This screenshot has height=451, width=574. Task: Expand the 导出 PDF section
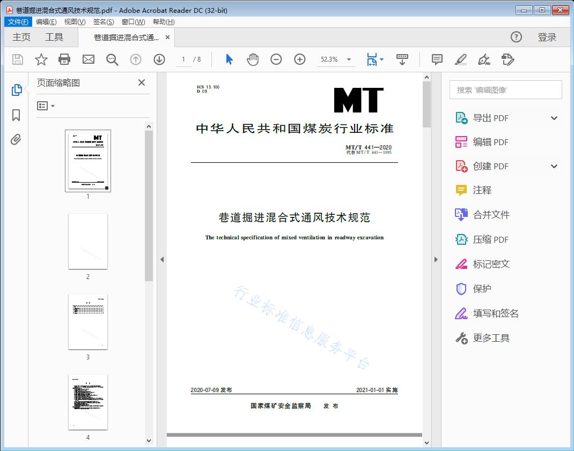coord(554,118)
